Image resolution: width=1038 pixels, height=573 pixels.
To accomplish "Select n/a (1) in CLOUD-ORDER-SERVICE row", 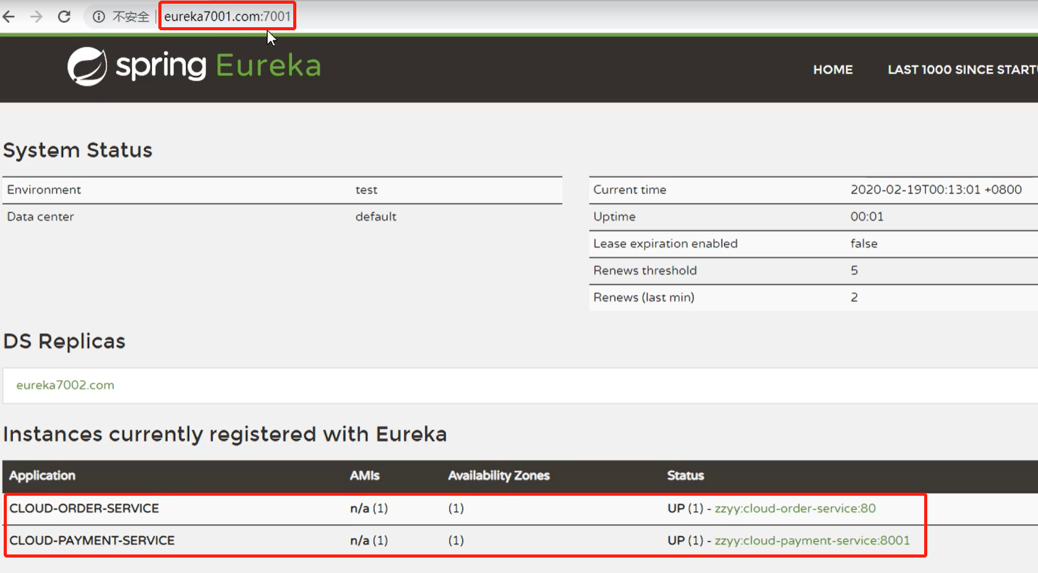I will pyautogui.click(x=369, y=508).
